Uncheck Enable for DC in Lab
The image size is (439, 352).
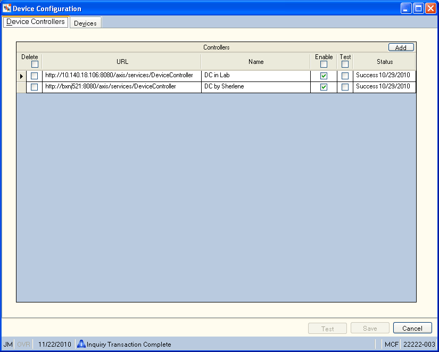click(324, 76)
